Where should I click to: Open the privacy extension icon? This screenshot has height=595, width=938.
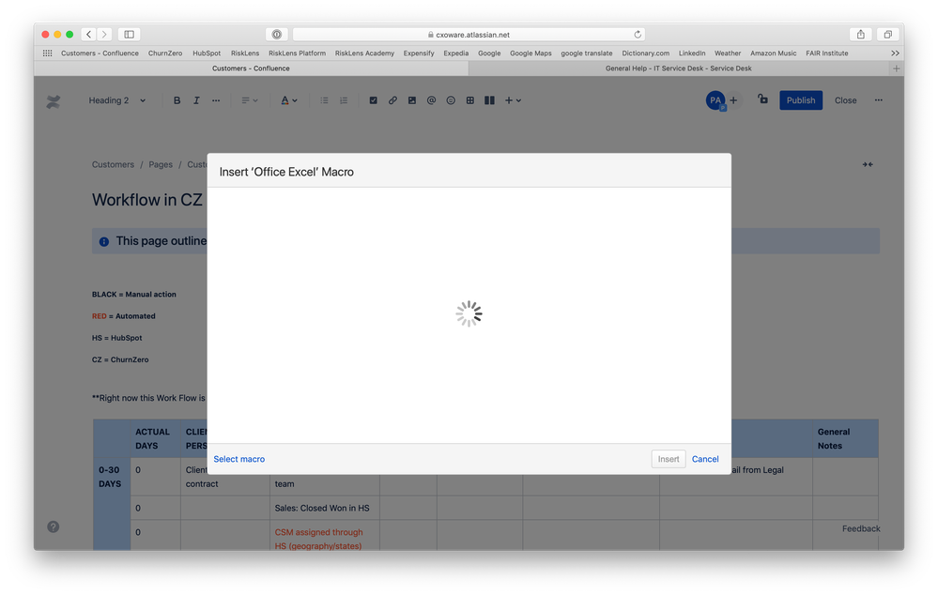[x=276, y=35]
